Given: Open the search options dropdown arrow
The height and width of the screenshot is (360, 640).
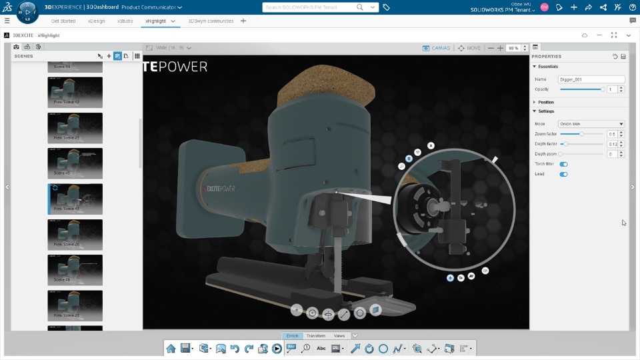Looking at the screenshot, I should [x=372, y=7].
